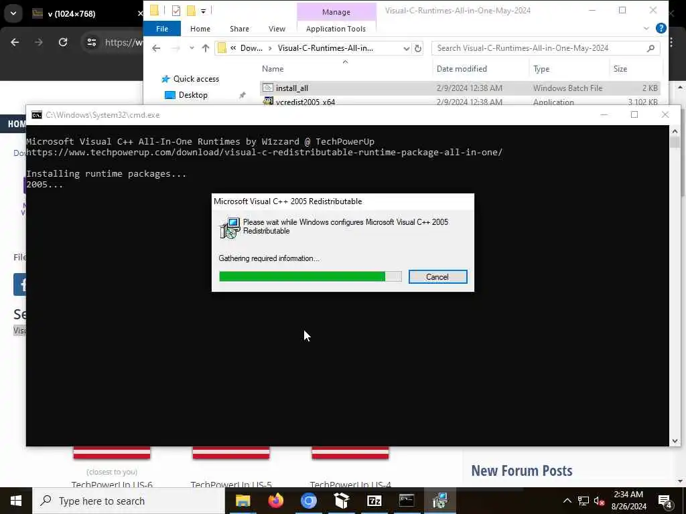Open the network tray icon
Screen dimensions: 686x514
pos(584,501)
